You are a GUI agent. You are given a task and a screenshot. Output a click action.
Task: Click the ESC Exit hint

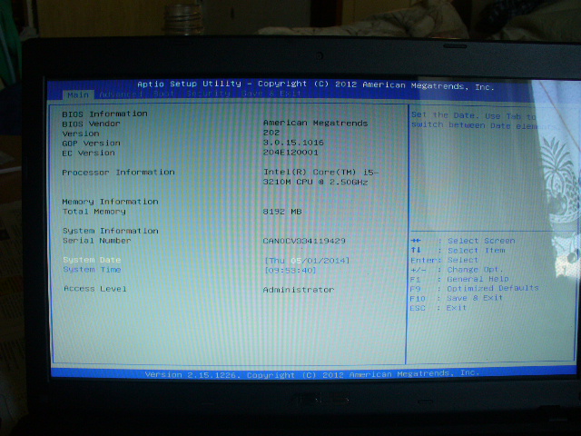tap(438, 308)
